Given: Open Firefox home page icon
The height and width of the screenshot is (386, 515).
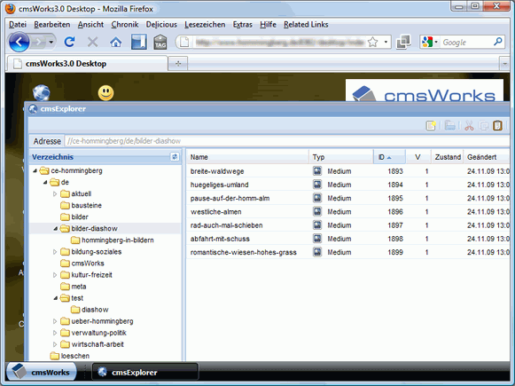Looking at the screenshot, I should (x=115, y=42).
